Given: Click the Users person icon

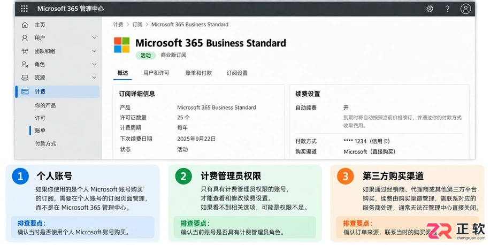Looking at the screenshot, I should coord(25,38).
